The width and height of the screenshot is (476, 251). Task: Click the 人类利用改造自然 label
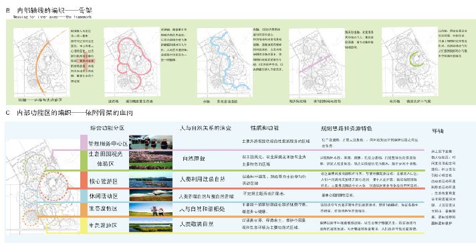click(202, 179)
